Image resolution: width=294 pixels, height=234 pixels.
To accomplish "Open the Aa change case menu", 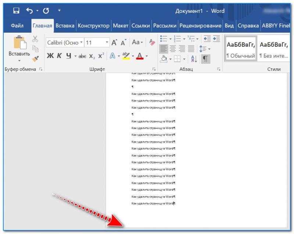I will [x=137, y=42].
